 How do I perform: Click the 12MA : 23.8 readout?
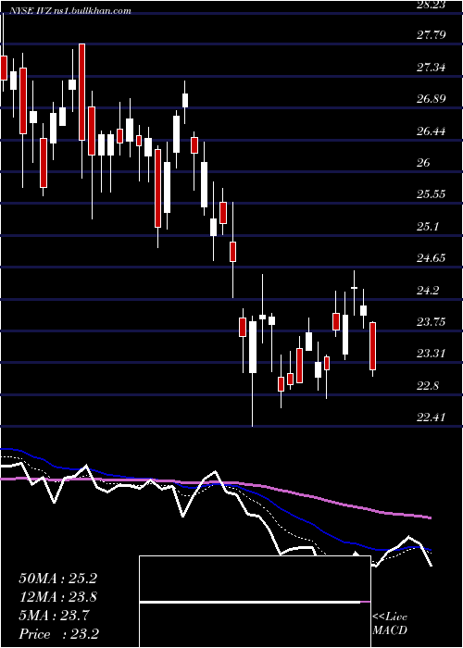pos(57,597)
